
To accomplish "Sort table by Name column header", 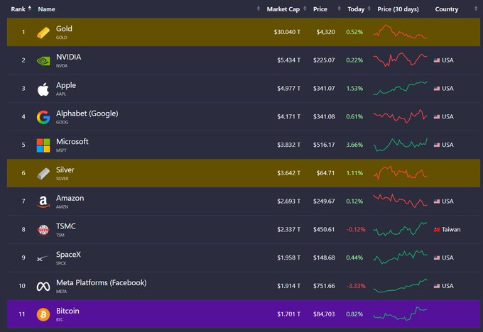I will coord(46,9).
